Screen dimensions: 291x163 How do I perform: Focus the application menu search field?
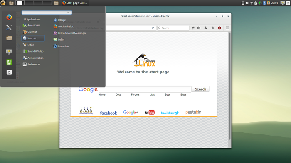47,12
